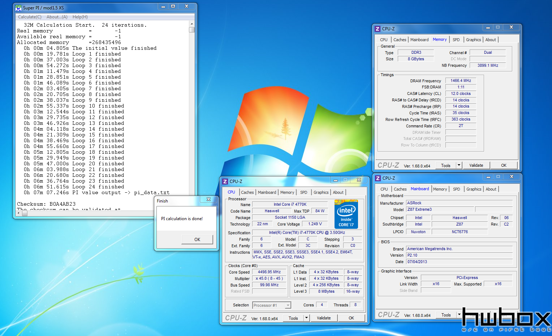Click the Level 3 cache 8 MBytes value
The height and width of the screenshot is (336, 552).
326,291
